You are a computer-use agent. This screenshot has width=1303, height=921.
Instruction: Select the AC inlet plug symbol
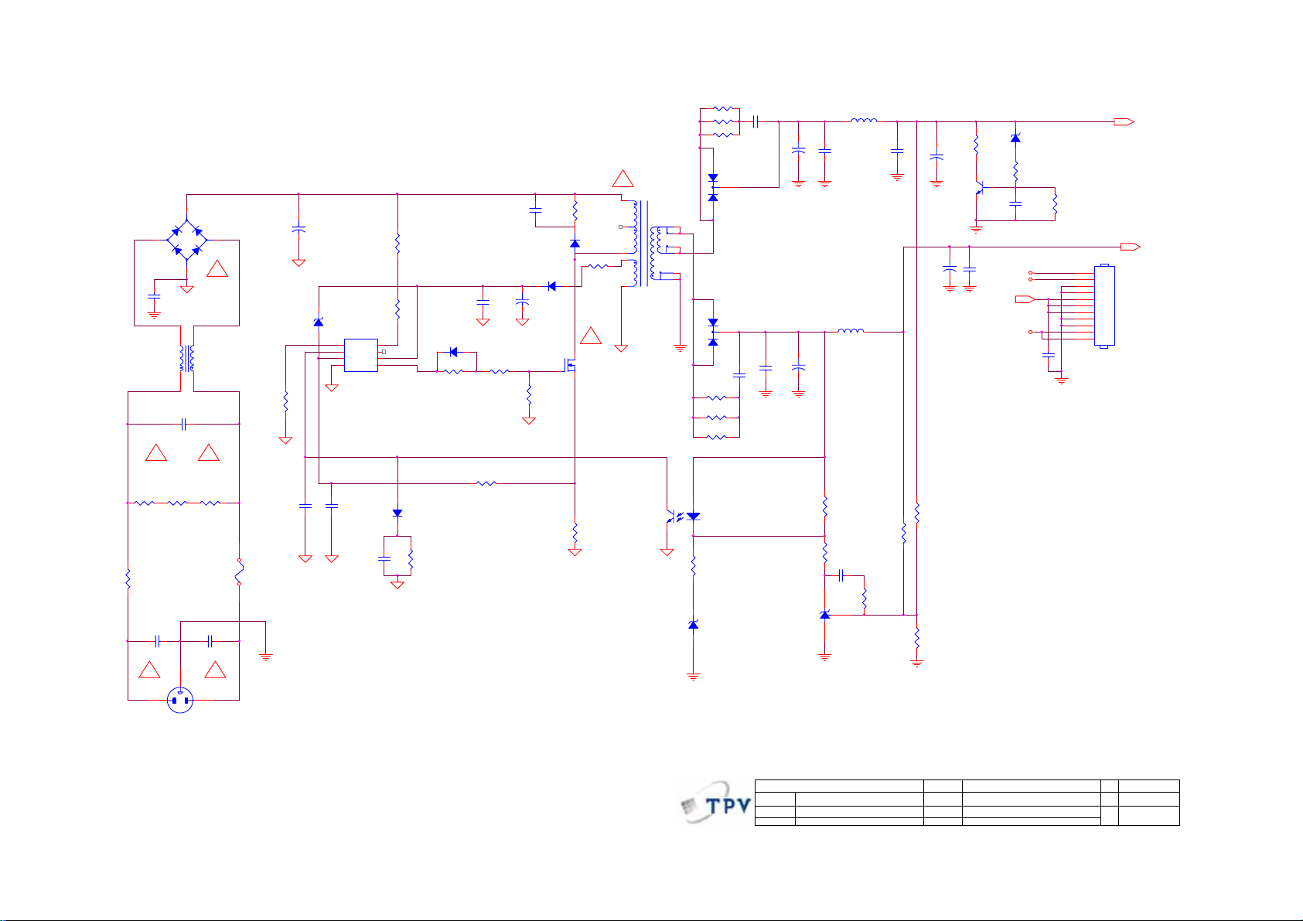coord(180,701)
